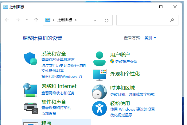This screenshot has height=125, width=187.
Task: Open 时钟和区域 category
Action: (123, 88)
